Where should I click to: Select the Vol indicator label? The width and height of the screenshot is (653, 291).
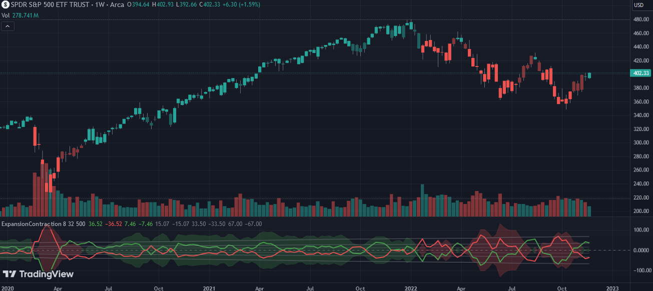tap(6, 15)
